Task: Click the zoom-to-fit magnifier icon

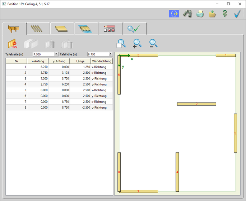Action: coord(121,44)
